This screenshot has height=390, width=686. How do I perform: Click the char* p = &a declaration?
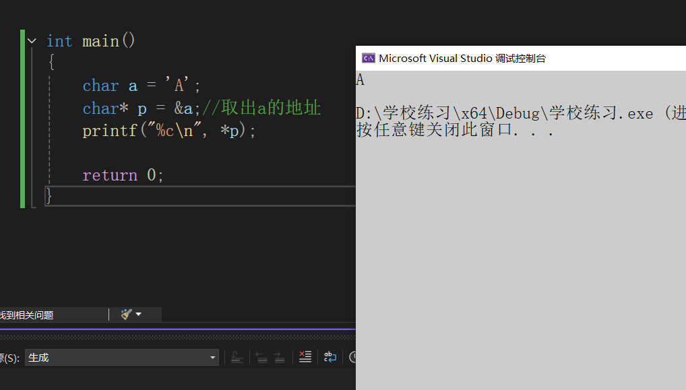(x=142, y=108)
